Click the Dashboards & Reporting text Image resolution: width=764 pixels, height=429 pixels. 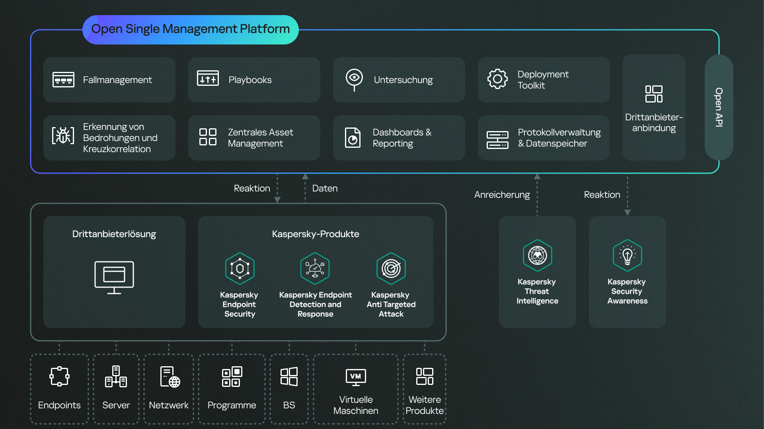(402, 138)
